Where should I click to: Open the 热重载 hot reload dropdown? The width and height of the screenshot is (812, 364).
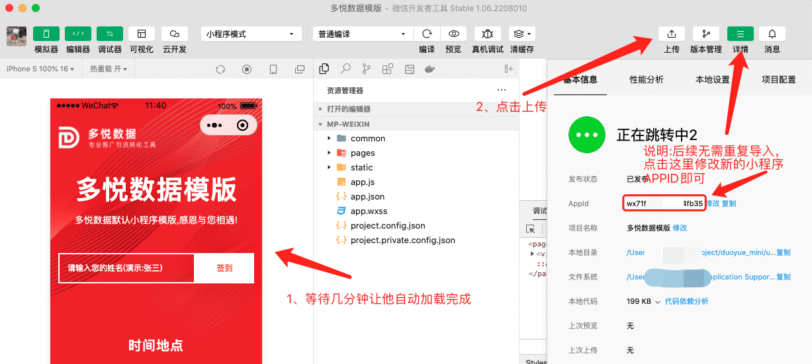(x=109, y=69)
